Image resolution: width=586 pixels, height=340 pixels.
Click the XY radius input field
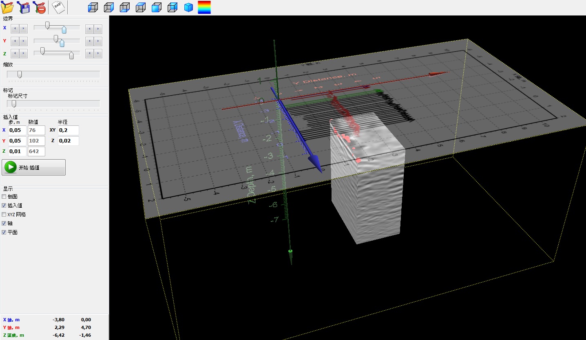click(68, 130)
